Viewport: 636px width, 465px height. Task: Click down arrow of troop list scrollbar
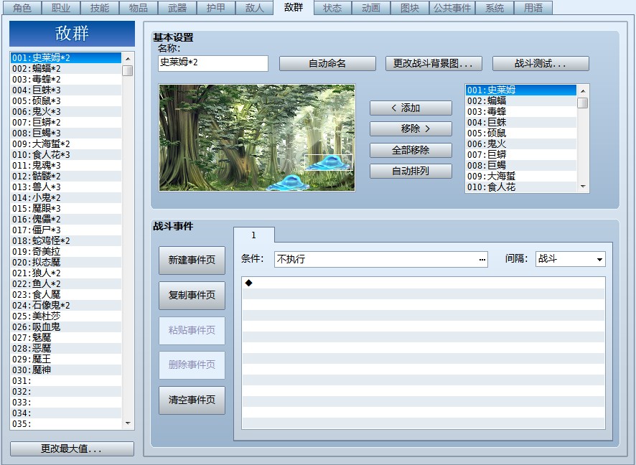coord(128,423)
